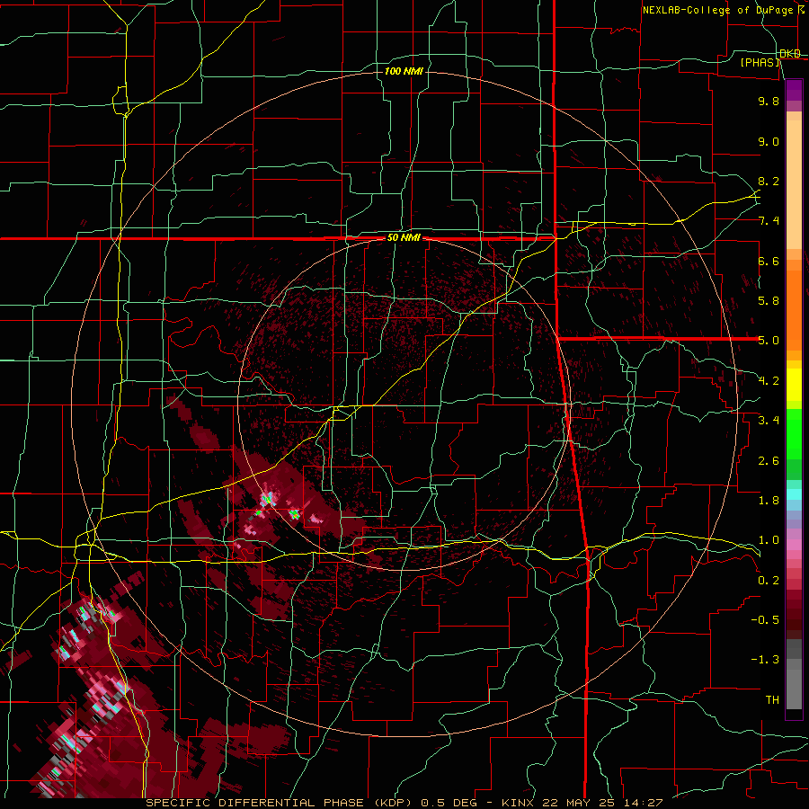
Task: Select the 50 NMI range ring label
Action: 404,238
